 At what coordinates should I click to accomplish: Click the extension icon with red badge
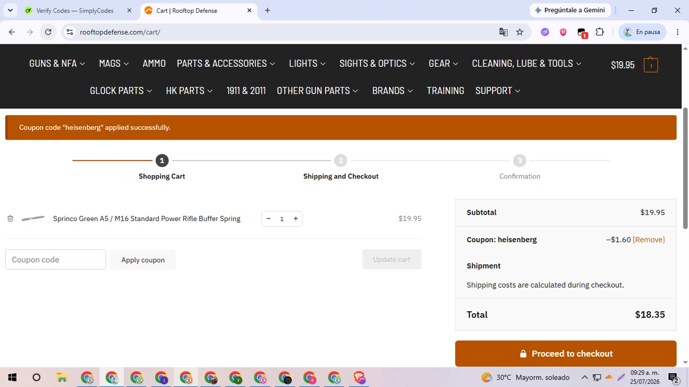(x=582, y=33)
